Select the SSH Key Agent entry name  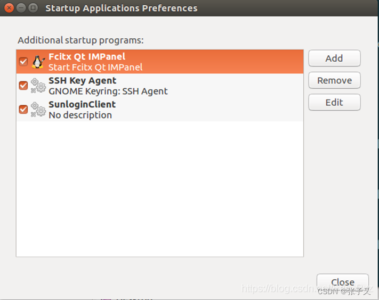(x=82, y=80)
